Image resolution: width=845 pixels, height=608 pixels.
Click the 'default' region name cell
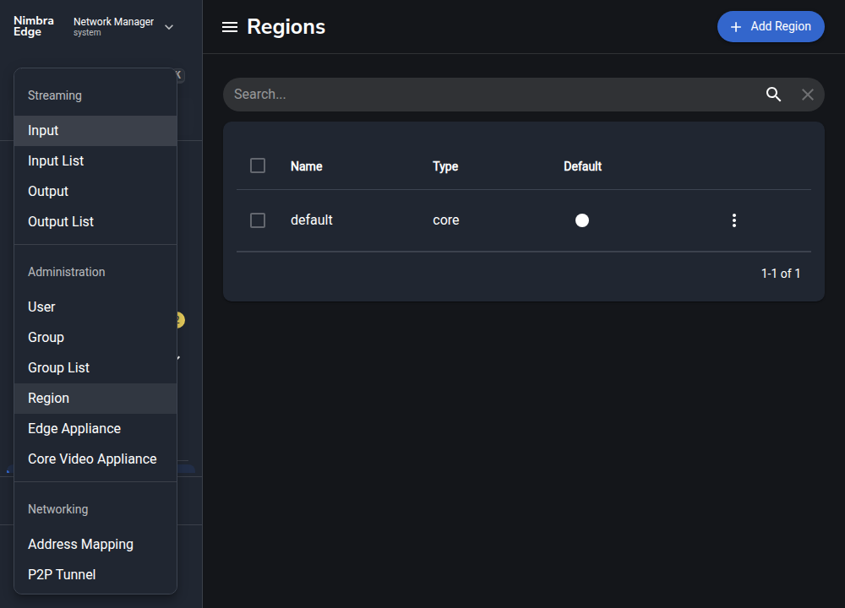coord(312,220)
